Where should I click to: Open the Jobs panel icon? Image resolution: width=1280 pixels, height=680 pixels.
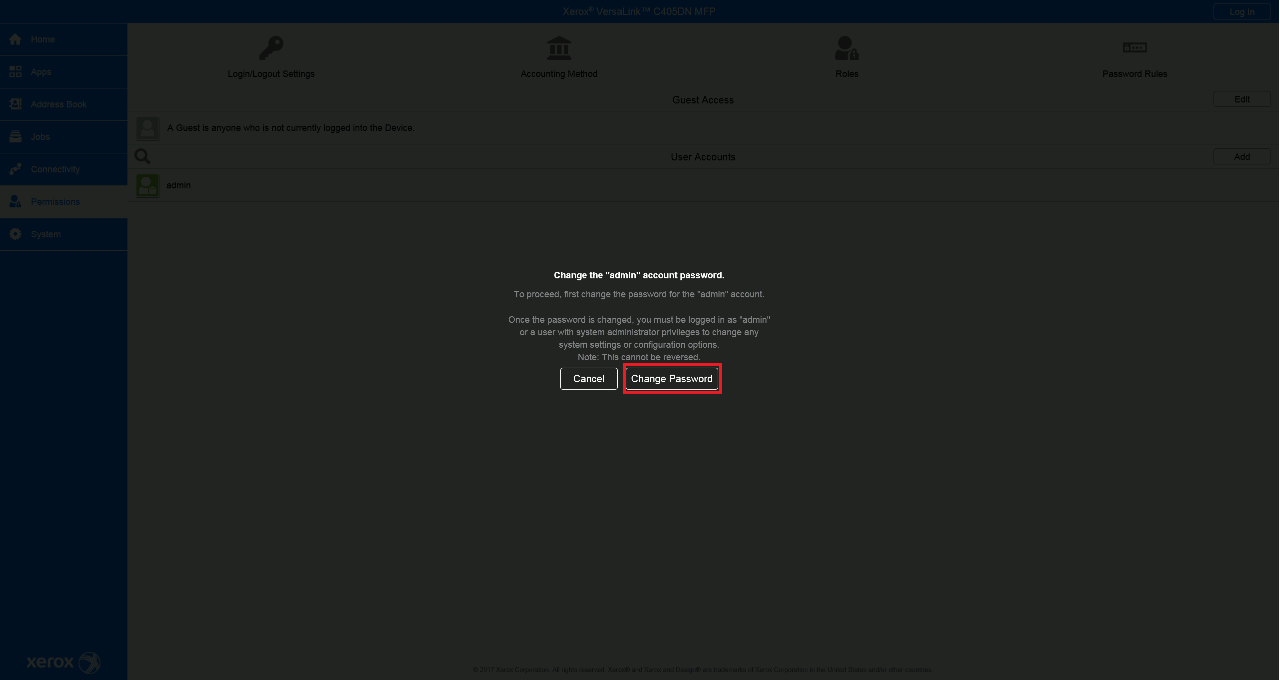pyautogui.click(x=15, y=136)
